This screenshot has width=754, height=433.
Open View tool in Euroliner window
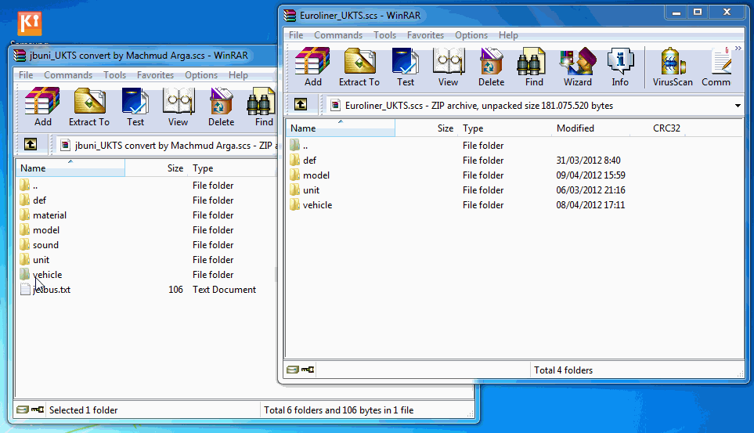point(448,67)
